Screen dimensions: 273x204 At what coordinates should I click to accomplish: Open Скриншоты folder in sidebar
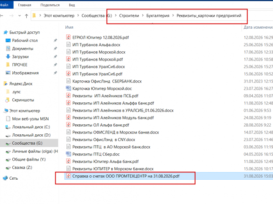23,100
